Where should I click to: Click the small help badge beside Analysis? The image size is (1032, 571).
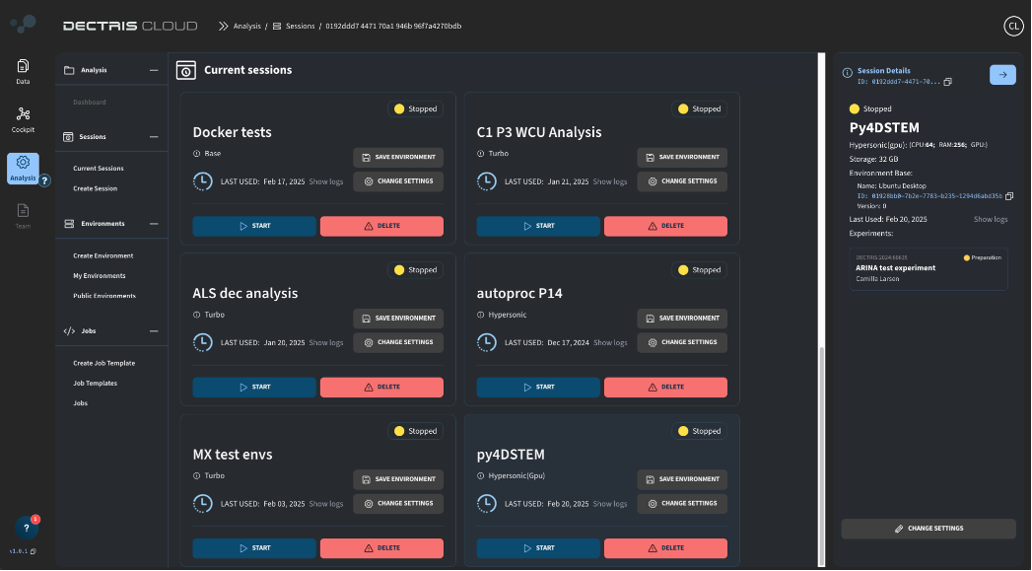click(44, 180)
